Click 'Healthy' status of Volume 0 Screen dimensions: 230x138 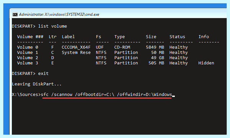click(179, 48)
